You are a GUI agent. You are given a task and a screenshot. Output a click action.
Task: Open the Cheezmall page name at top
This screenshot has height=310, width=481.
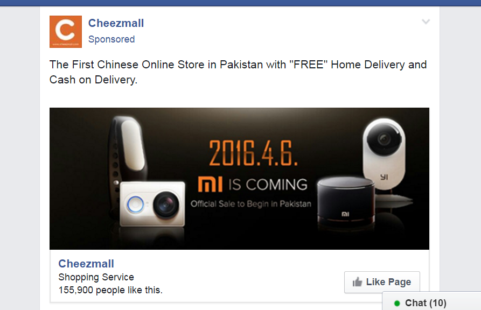coord(116,23)
